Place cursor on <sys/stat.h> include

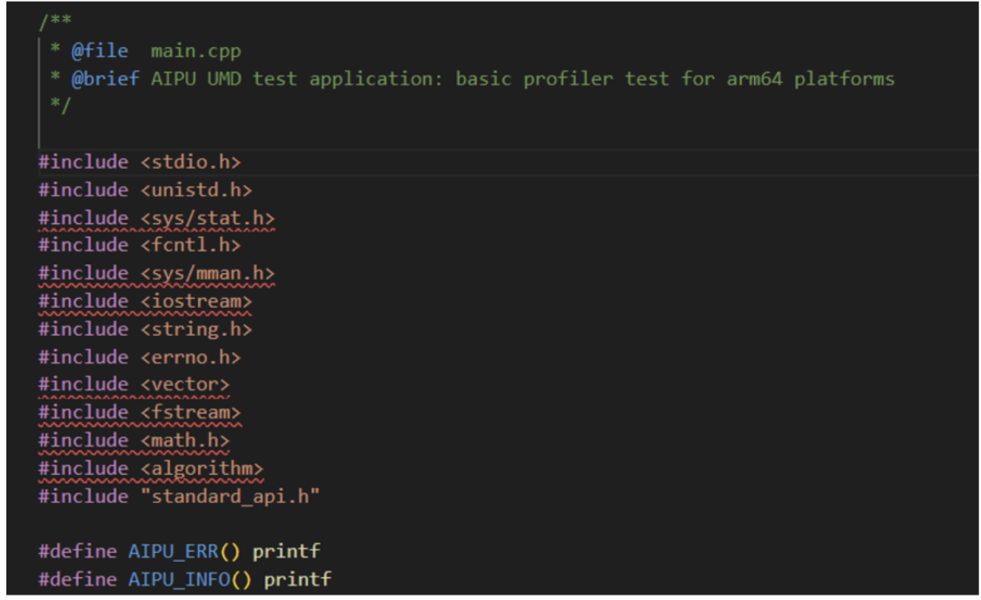(156, 218)
